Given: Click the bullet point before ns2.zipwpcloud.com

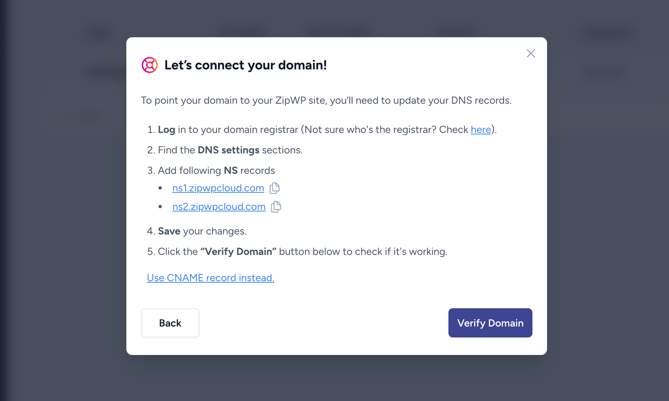Looking at the screenshot, I should coord(160,207).
